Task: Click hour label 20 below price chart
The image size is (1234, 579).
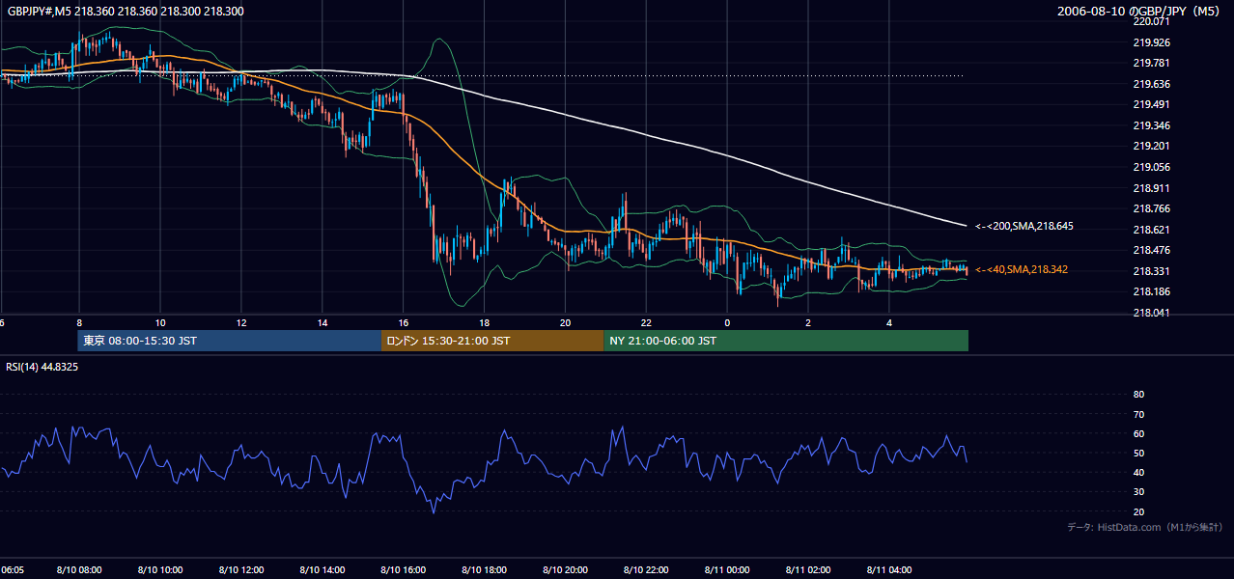Action: 566,322
